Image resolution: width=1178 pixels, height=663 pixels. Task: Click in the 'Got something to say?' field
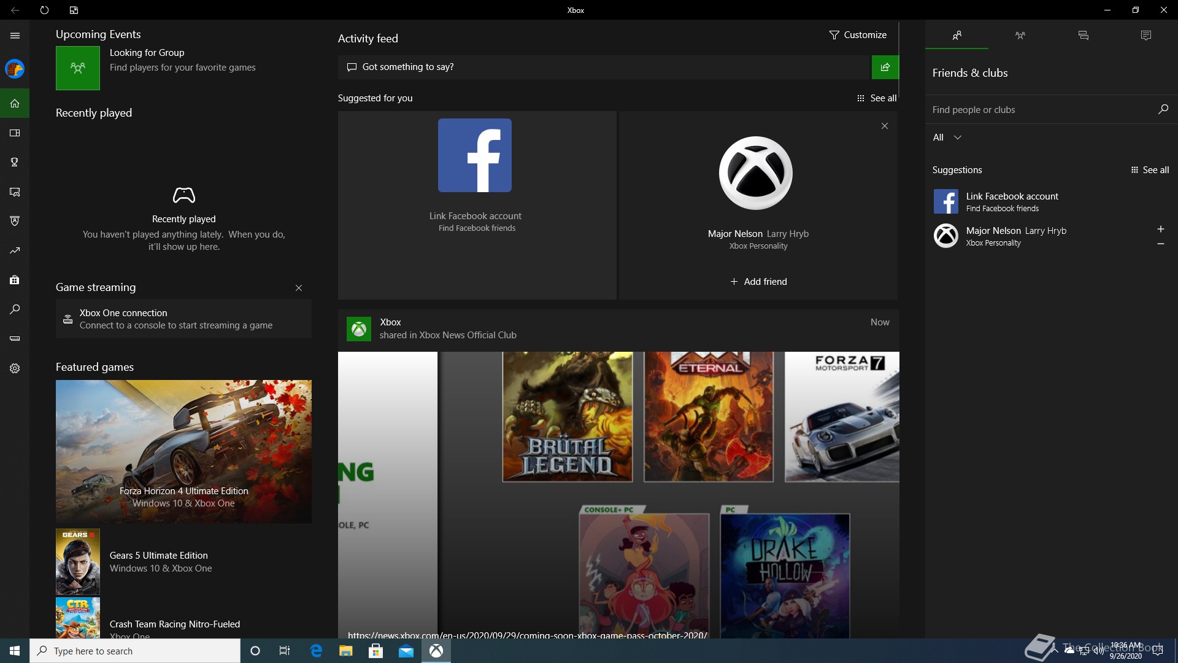pos(604,67)
